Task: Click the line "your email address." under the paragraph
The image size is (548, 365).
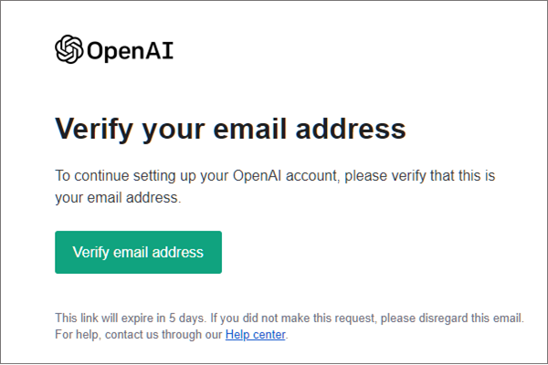Action: click(118, 198)
